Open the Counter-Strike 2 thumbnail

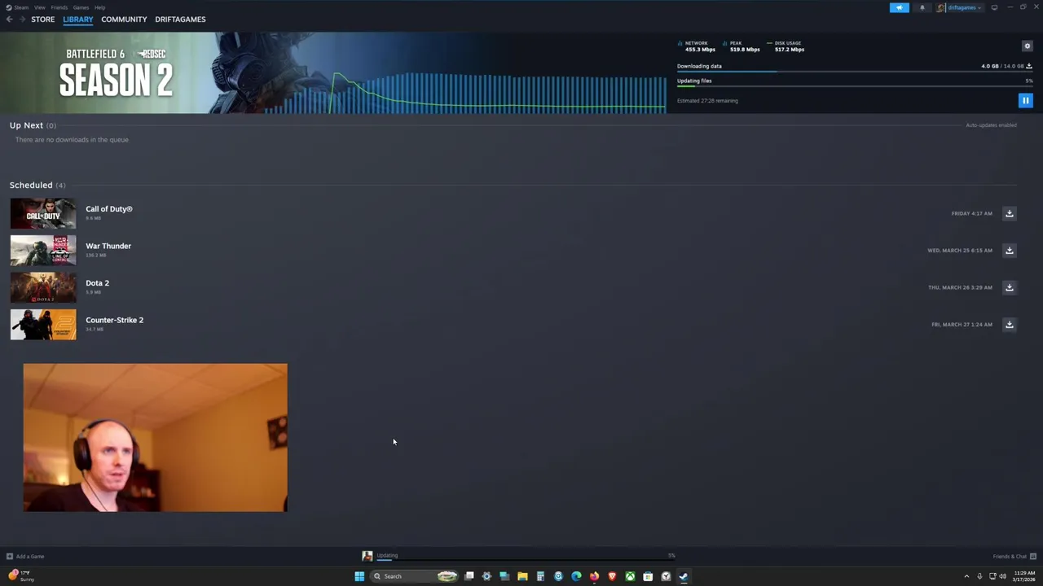[43, 325]
